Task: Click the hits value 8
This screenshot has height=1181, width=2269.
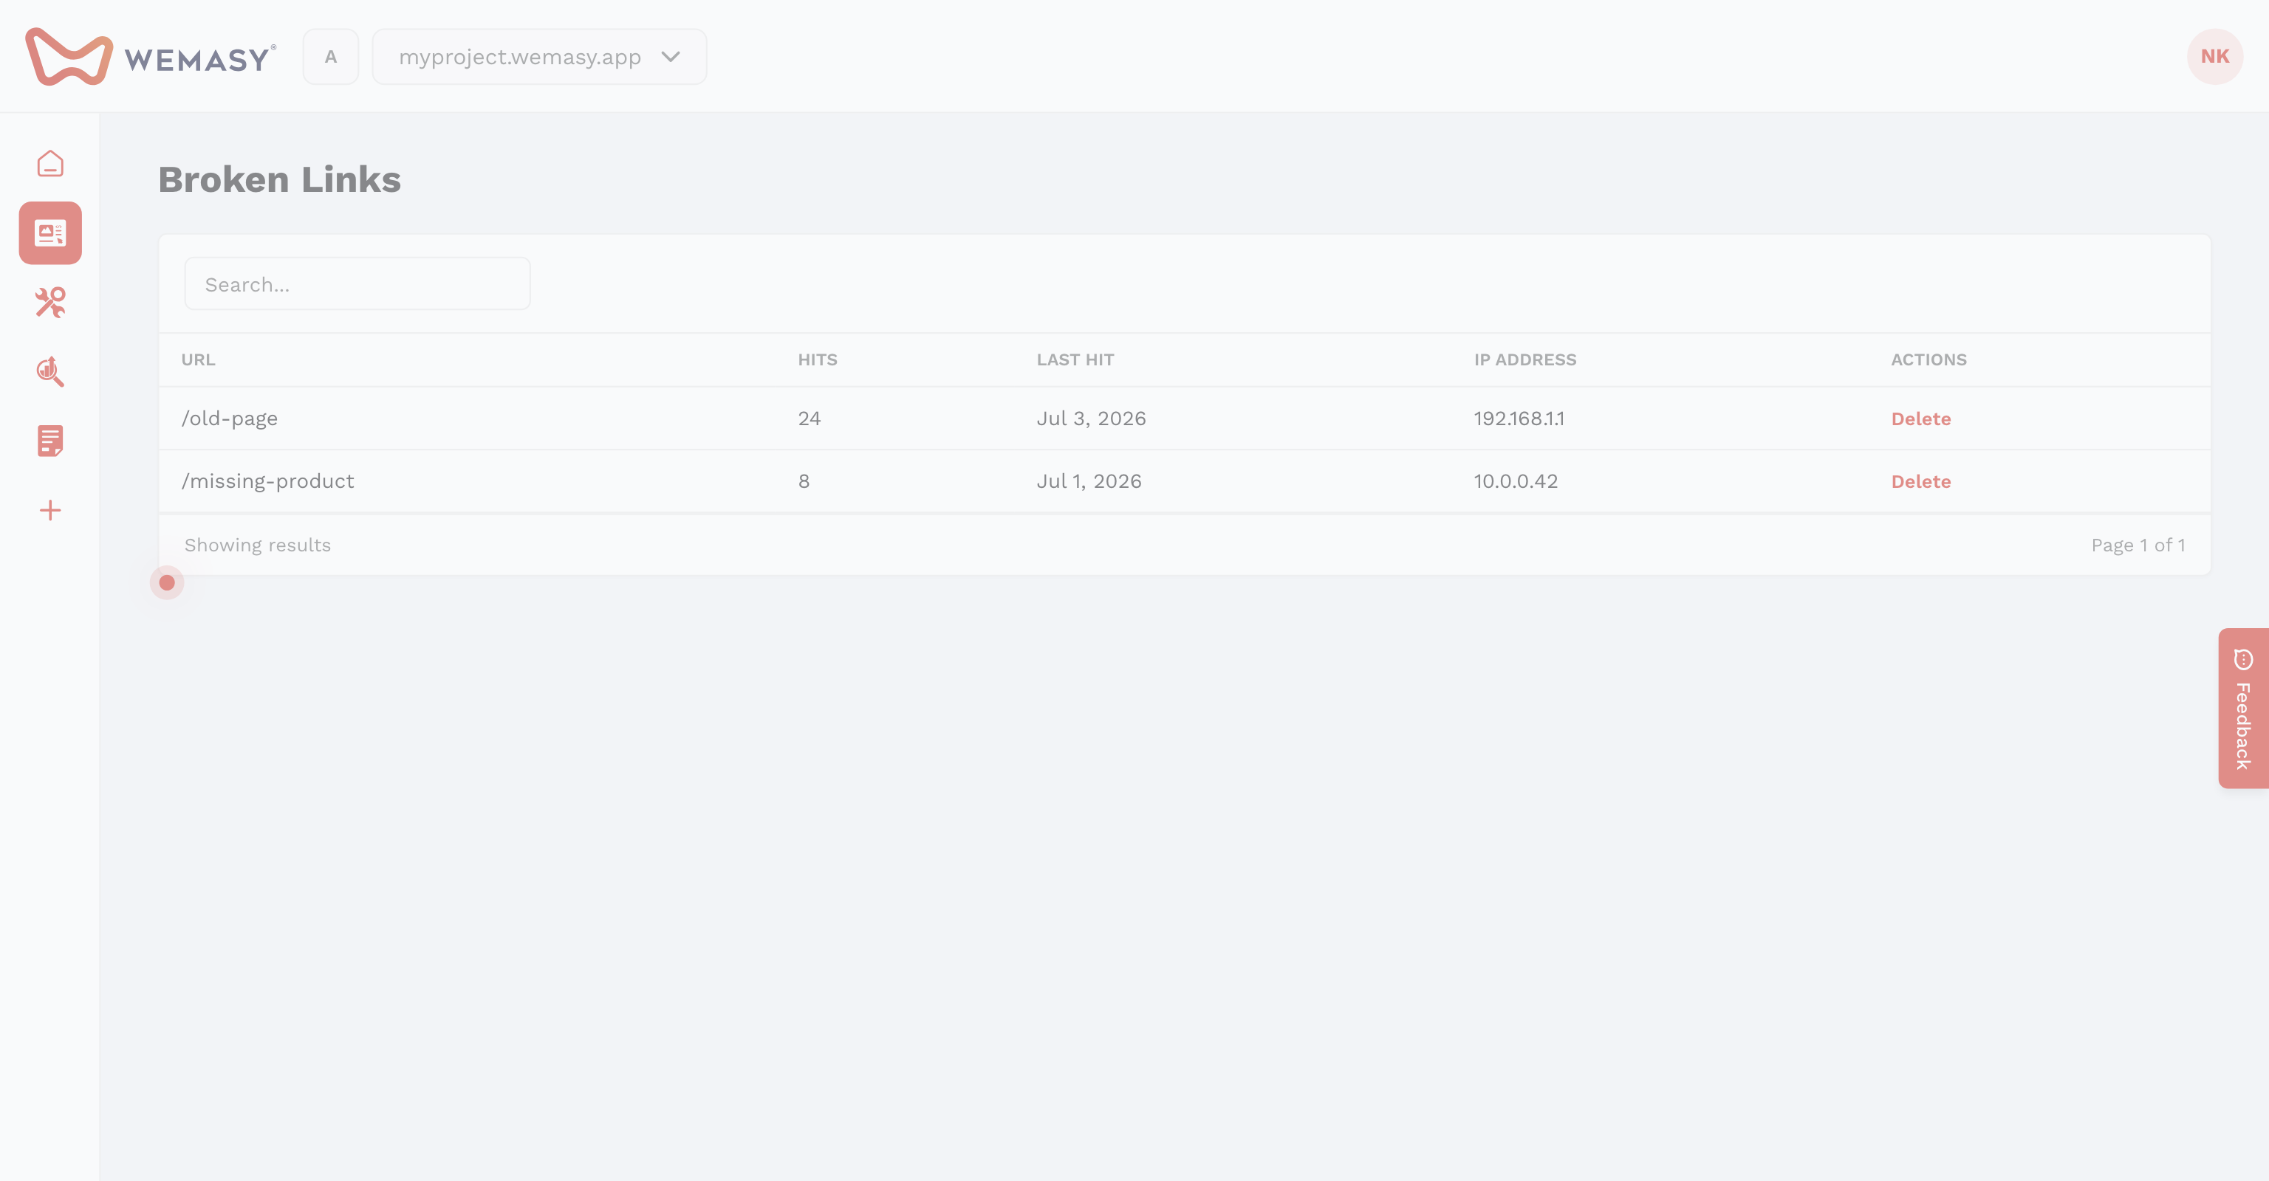Action: coord(804,481)
